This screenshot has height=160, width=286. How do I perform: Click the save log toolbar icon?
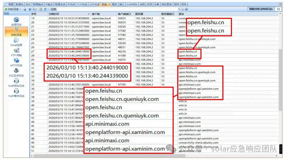[x=25, y=9]
